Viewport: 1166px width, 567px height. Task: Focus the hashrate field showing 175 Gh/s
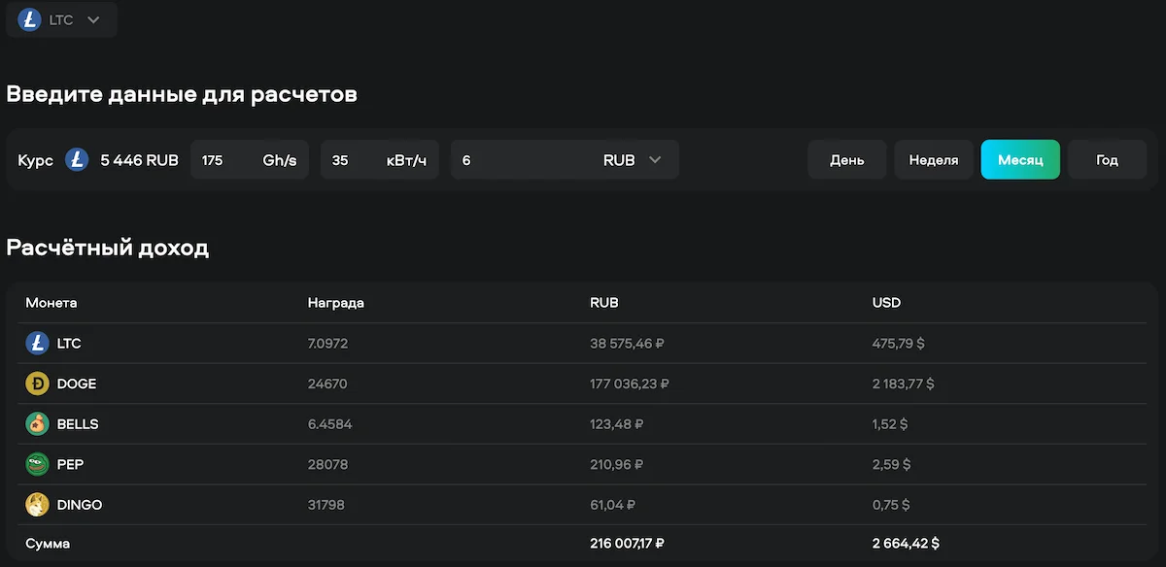[250, 160]
